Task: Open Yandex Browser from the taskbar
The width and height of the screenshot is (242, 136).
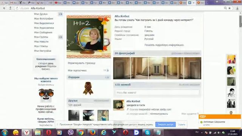Action: pyautogui.click(x=27, y=133)
